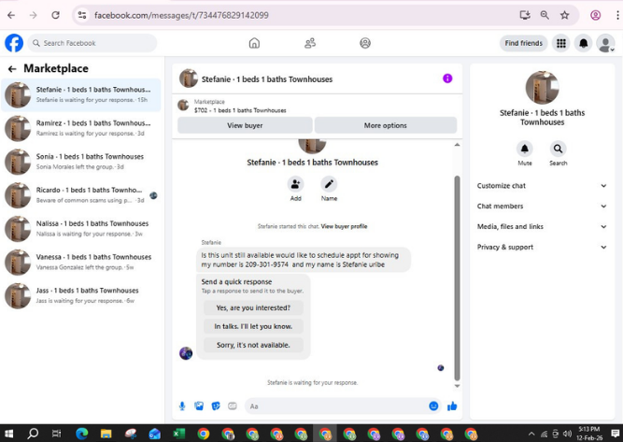Viewport: 623px width, 442px height.
Task: Open Excel from the taskbar
Action: (178, 434)
